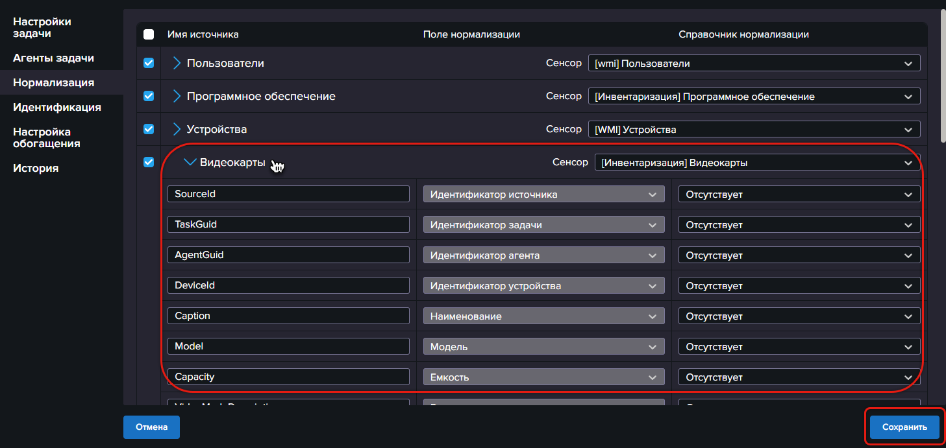Click the Отмена button
The height and width of the screenshot is (448, 946).
click(151, 427)
